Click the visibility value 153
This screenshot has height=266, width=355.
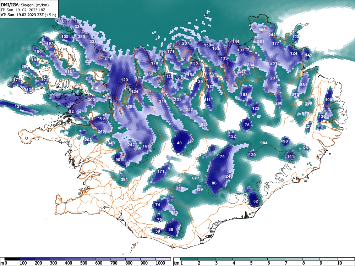244,95
